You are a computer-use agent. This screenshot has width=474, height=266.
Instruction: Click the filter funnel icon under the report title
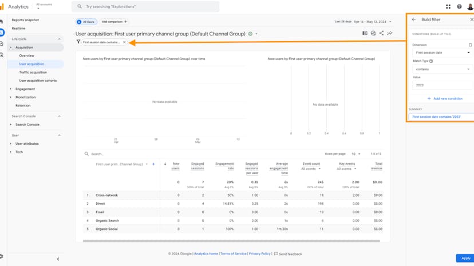pos(78,42)
